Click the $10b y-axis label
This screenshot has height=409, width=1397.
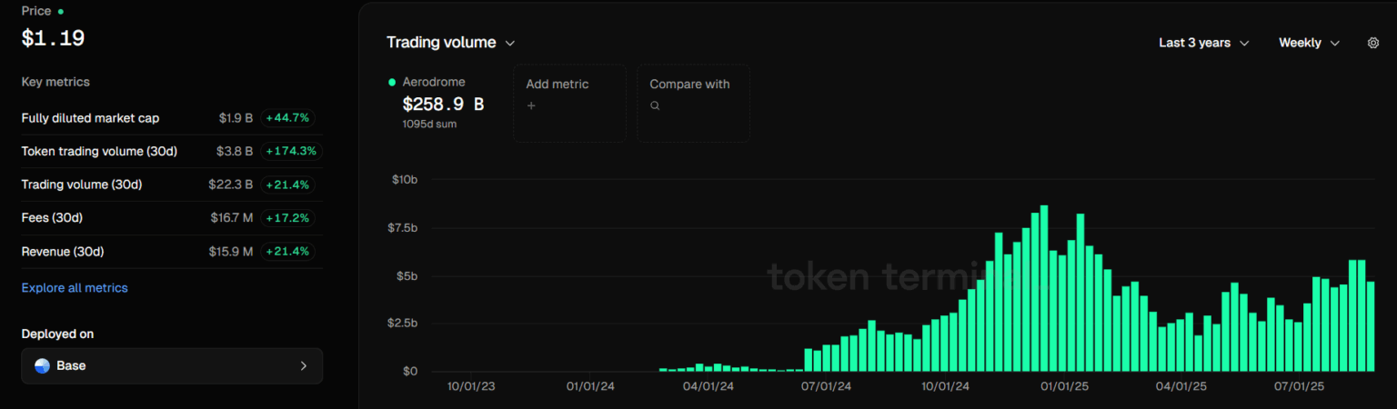pos(405,180)
